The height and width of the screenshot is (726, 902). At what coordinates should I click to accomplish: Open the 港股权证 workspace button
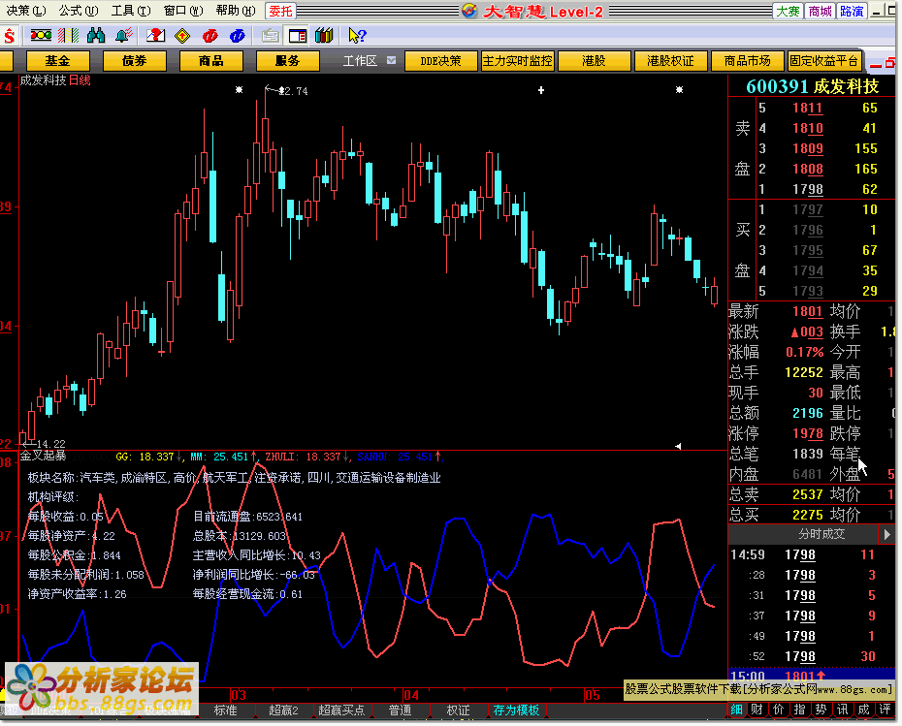click(670, 61)
